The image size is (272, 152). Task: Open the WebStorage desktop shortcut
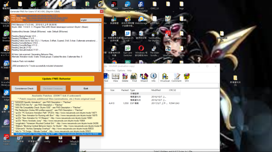(x=141, y=20)
